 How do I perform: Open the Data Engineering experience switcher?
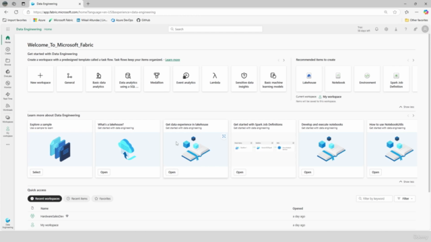tap(7, 223)
